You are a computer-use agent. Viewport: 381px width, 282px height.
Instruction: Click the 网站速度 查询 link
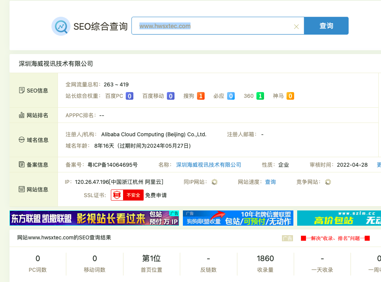[271, 182]
